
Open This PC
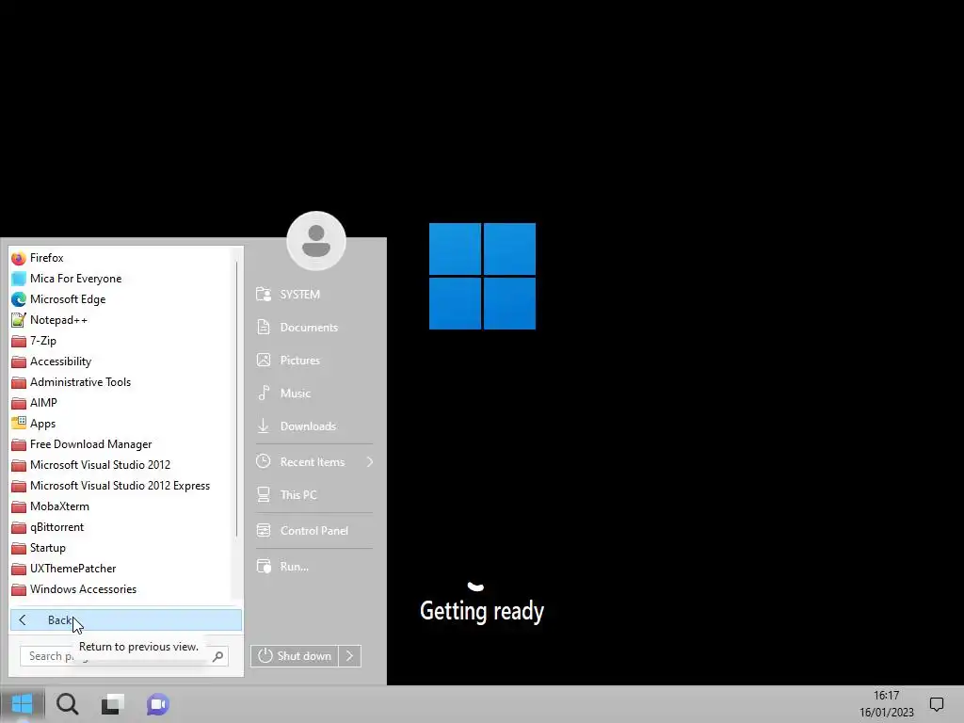click(314, 495)
